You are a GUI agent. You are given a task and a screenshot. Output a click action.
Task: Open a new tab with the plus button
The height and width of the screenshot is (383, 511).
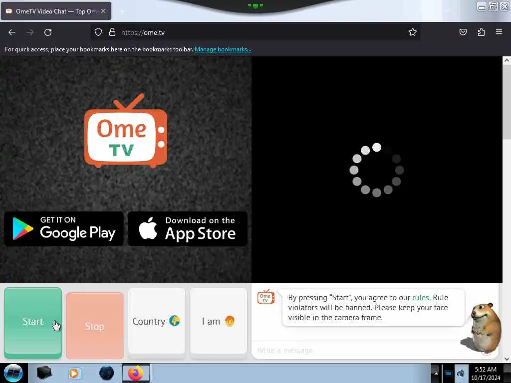[x=122, y=11]
